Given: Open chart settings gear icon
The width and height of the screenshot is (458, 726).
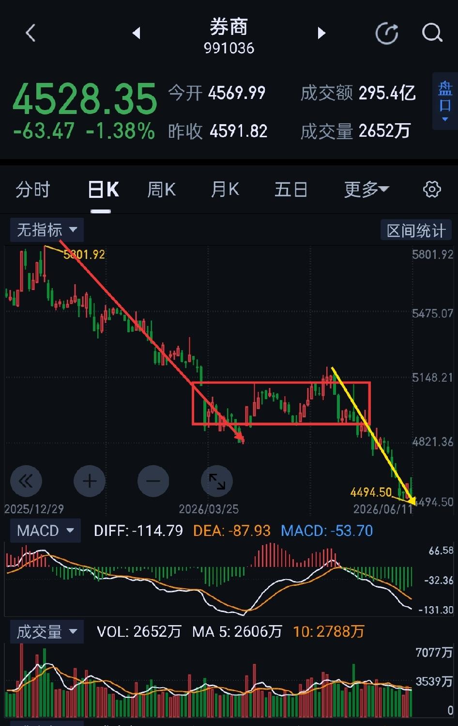Looking at the screenshot, I should 432,189.
